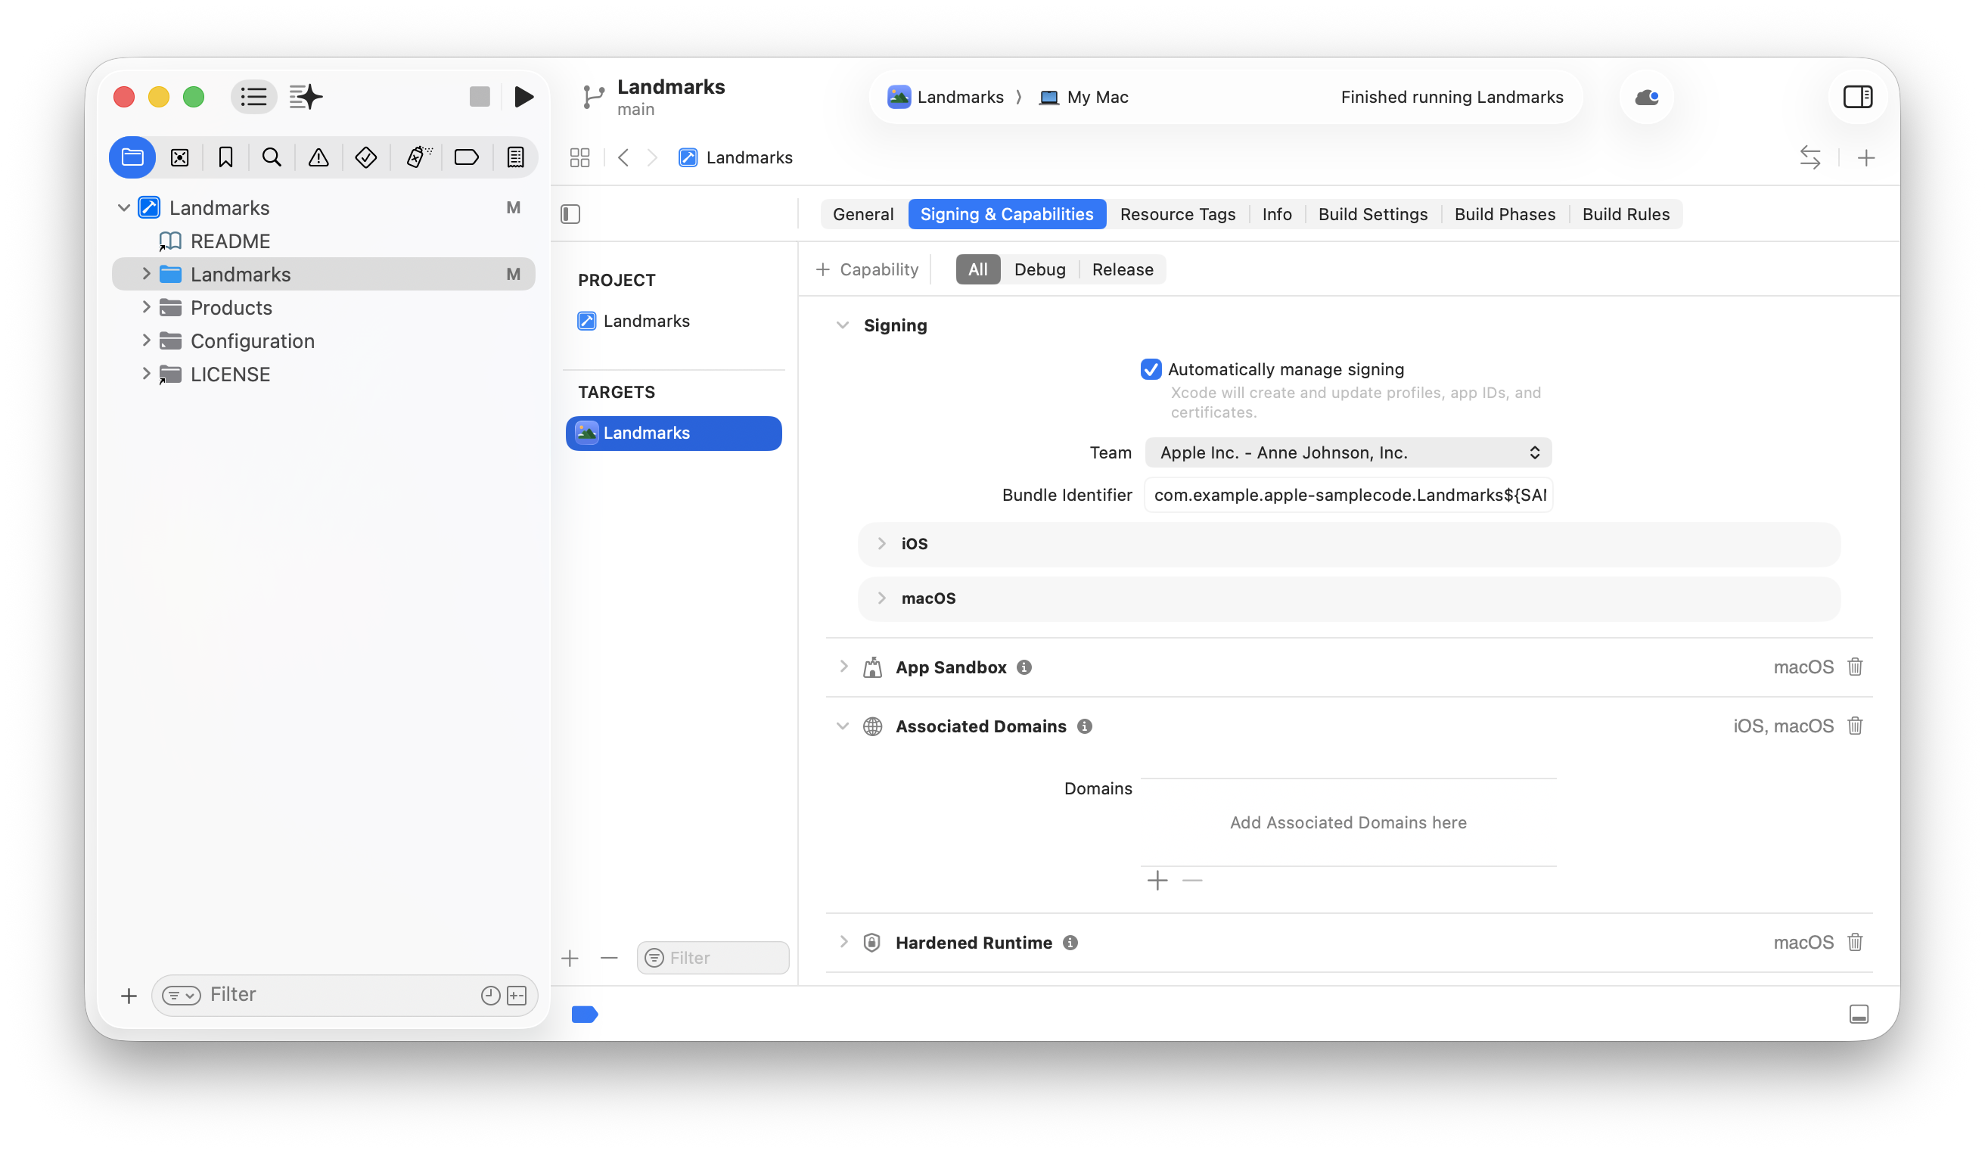Open the Breakpoint navigator tag icon
Screen dimensions: 1985x1153
pos(466,157)
